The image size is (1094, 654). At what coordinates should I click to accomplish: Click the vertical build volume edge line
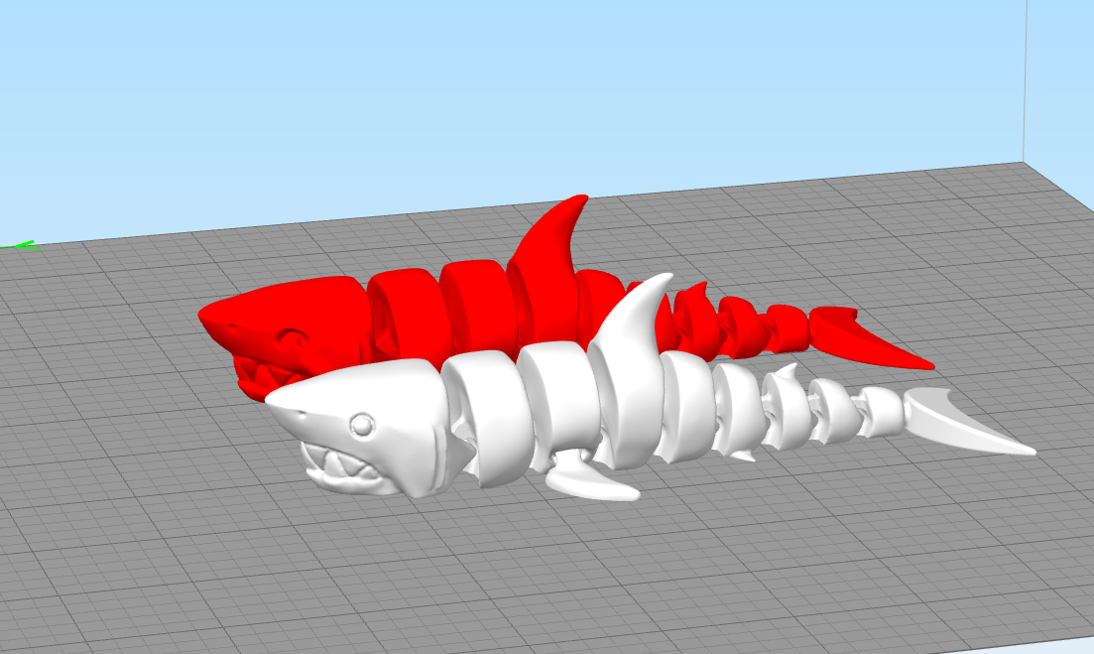point(1025,79)
